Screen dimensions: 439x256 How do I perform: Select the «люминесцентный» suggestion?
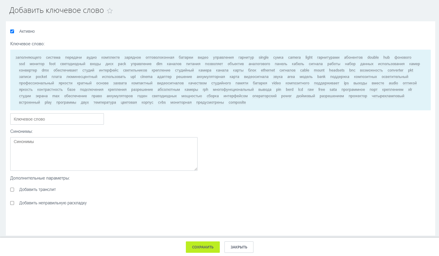point(82,77)
